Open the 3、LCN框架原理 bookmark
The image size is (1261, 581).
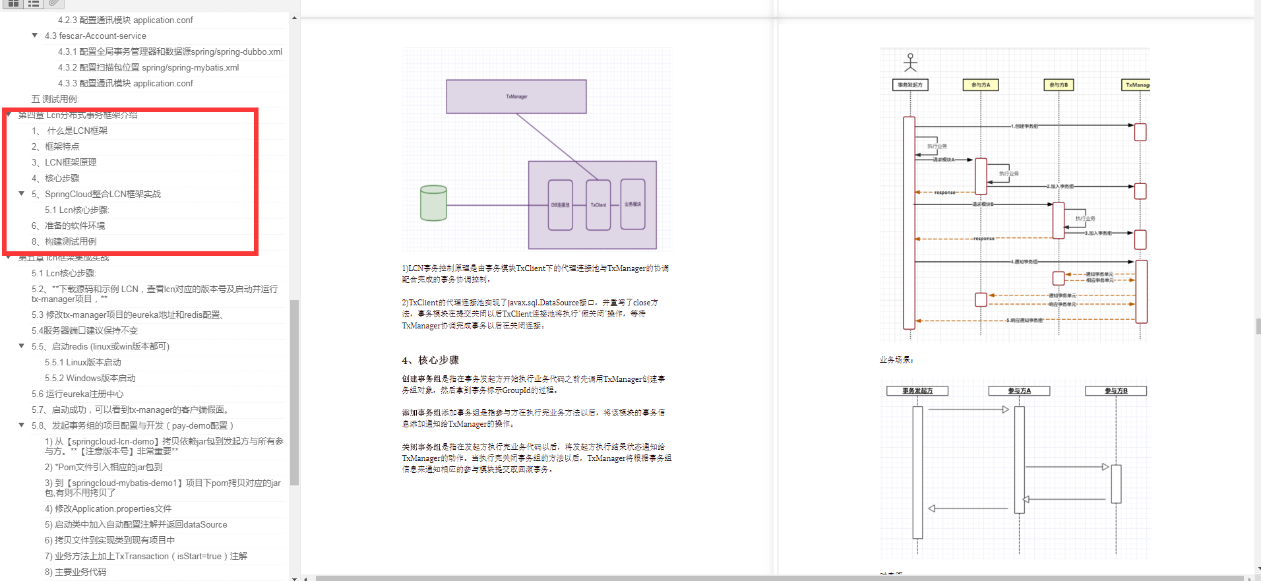click(x=64, y=162)
